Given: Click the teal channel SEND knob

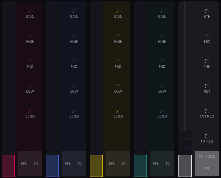Looking at the screenshot, I should (162, 111).
